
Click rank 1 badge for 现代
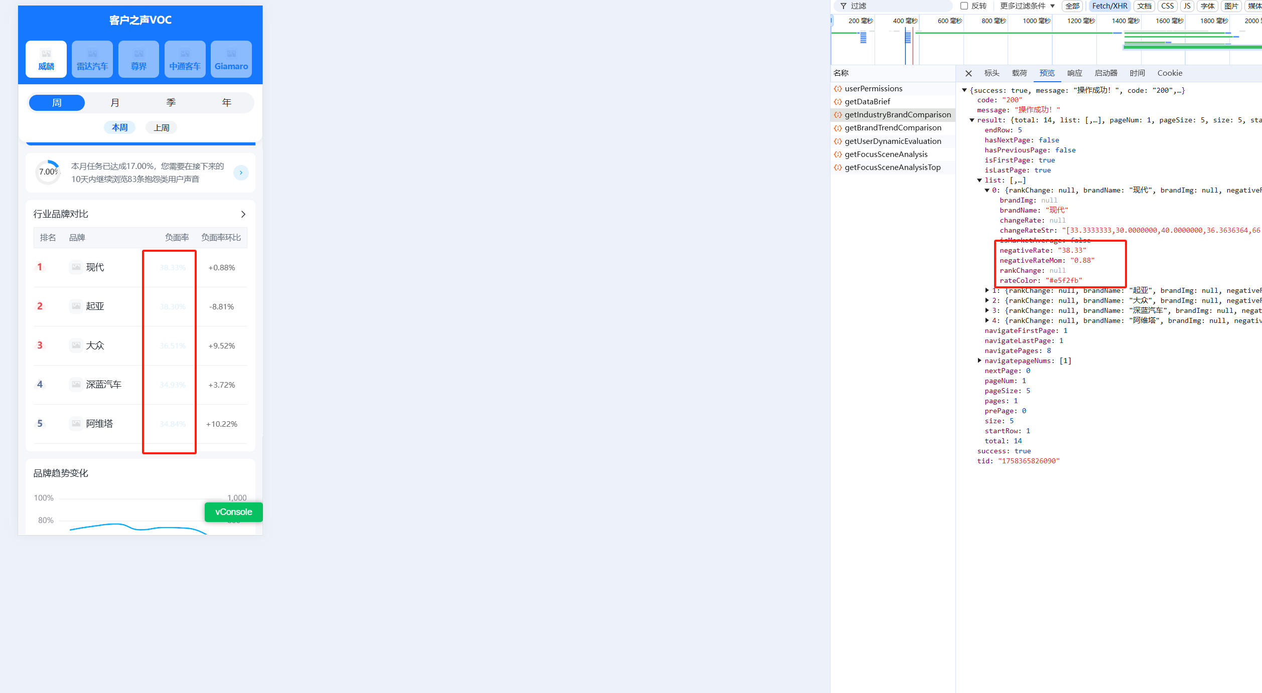coord(40,267)
